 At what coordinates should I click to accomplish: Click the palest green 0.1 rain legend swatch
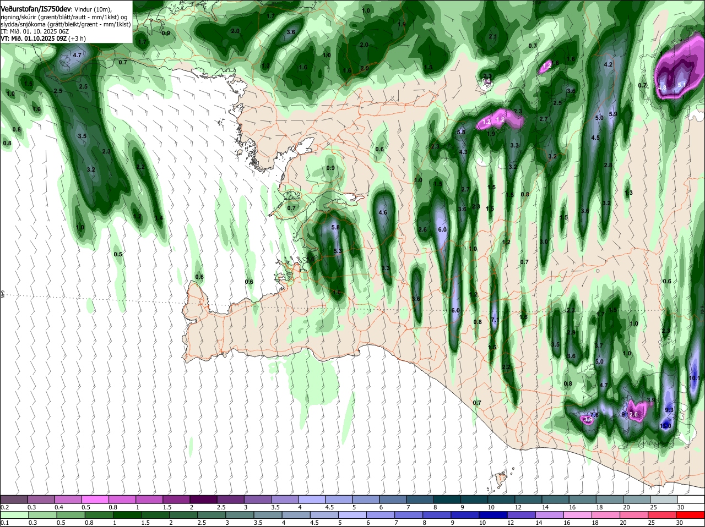click(15, 514)
